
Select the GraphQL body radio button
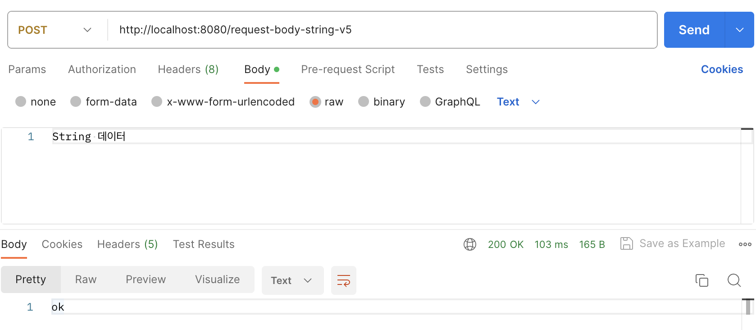(425, 101)
